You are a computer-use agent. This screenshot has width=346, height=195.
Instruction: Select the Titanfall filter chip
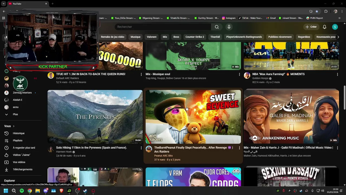pos(215,37)
